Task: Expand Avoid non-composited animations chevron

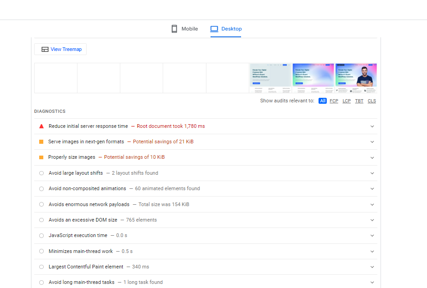Action: (x=372, y=189)
